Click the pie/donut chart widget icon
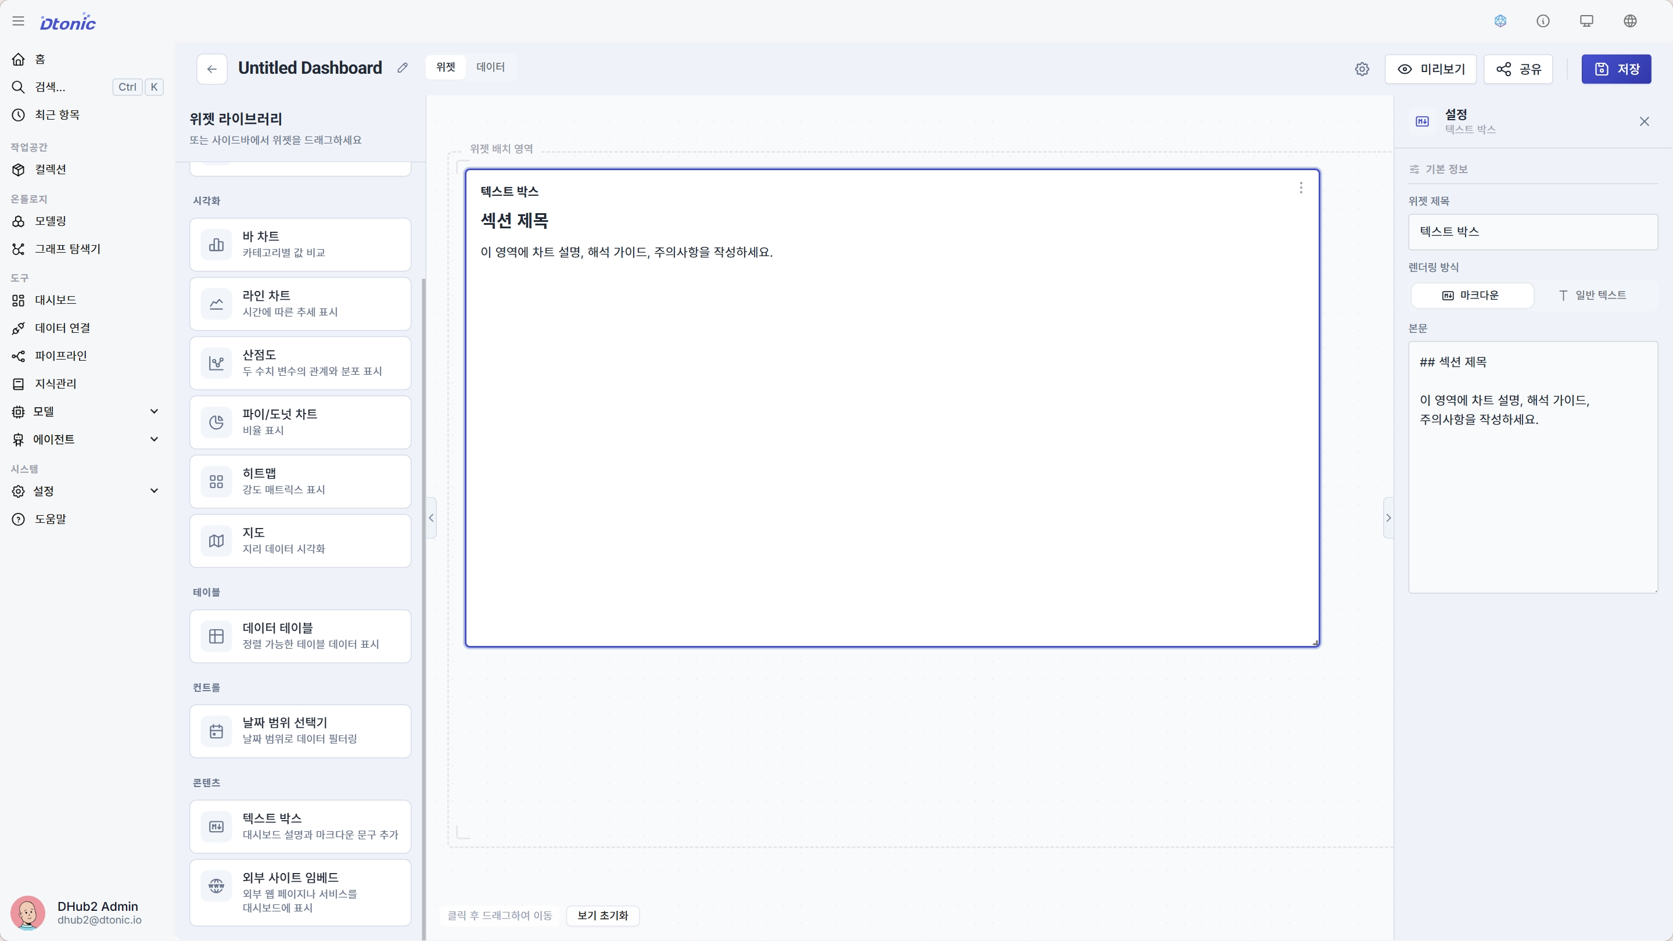The height and width of the screenshot is (941, 1673). (216, 422)
